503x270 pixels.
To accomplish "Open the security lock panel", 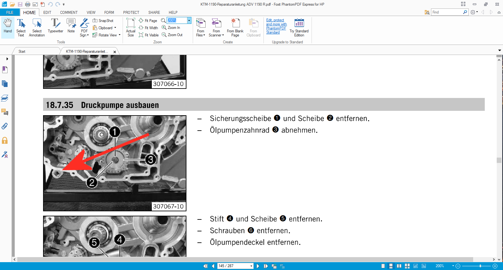I will [5, 140].
